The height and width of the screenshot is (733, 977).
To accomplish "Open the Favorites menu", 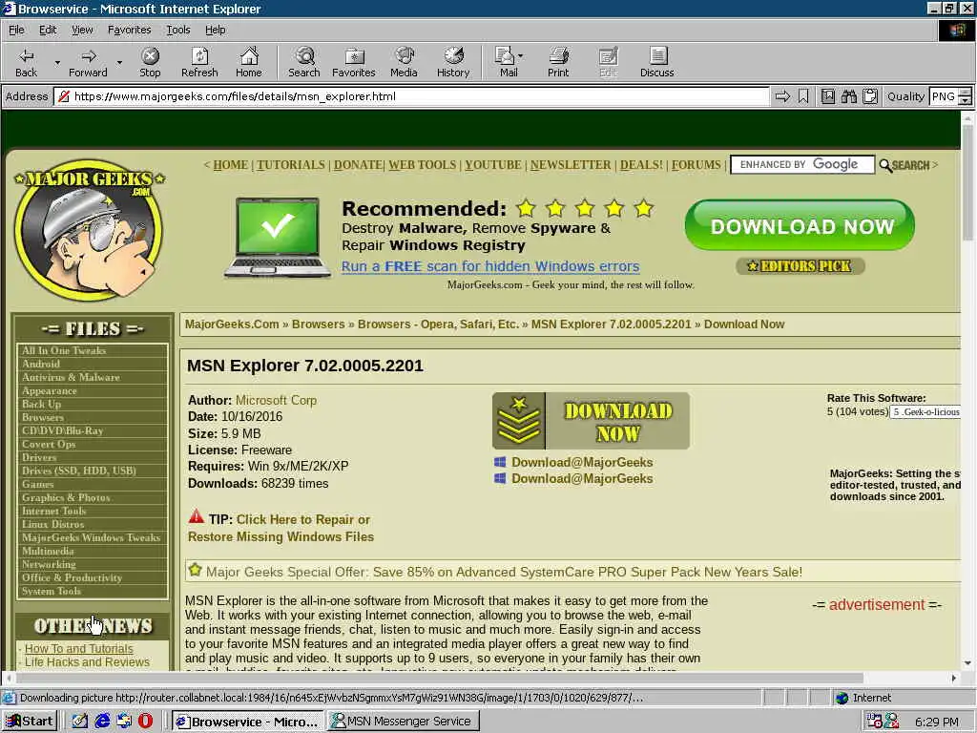I will (x=129, y=30).
